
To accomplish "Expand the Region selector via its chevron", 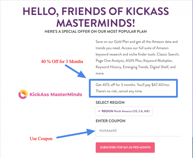I will click(x=99, y=111).
